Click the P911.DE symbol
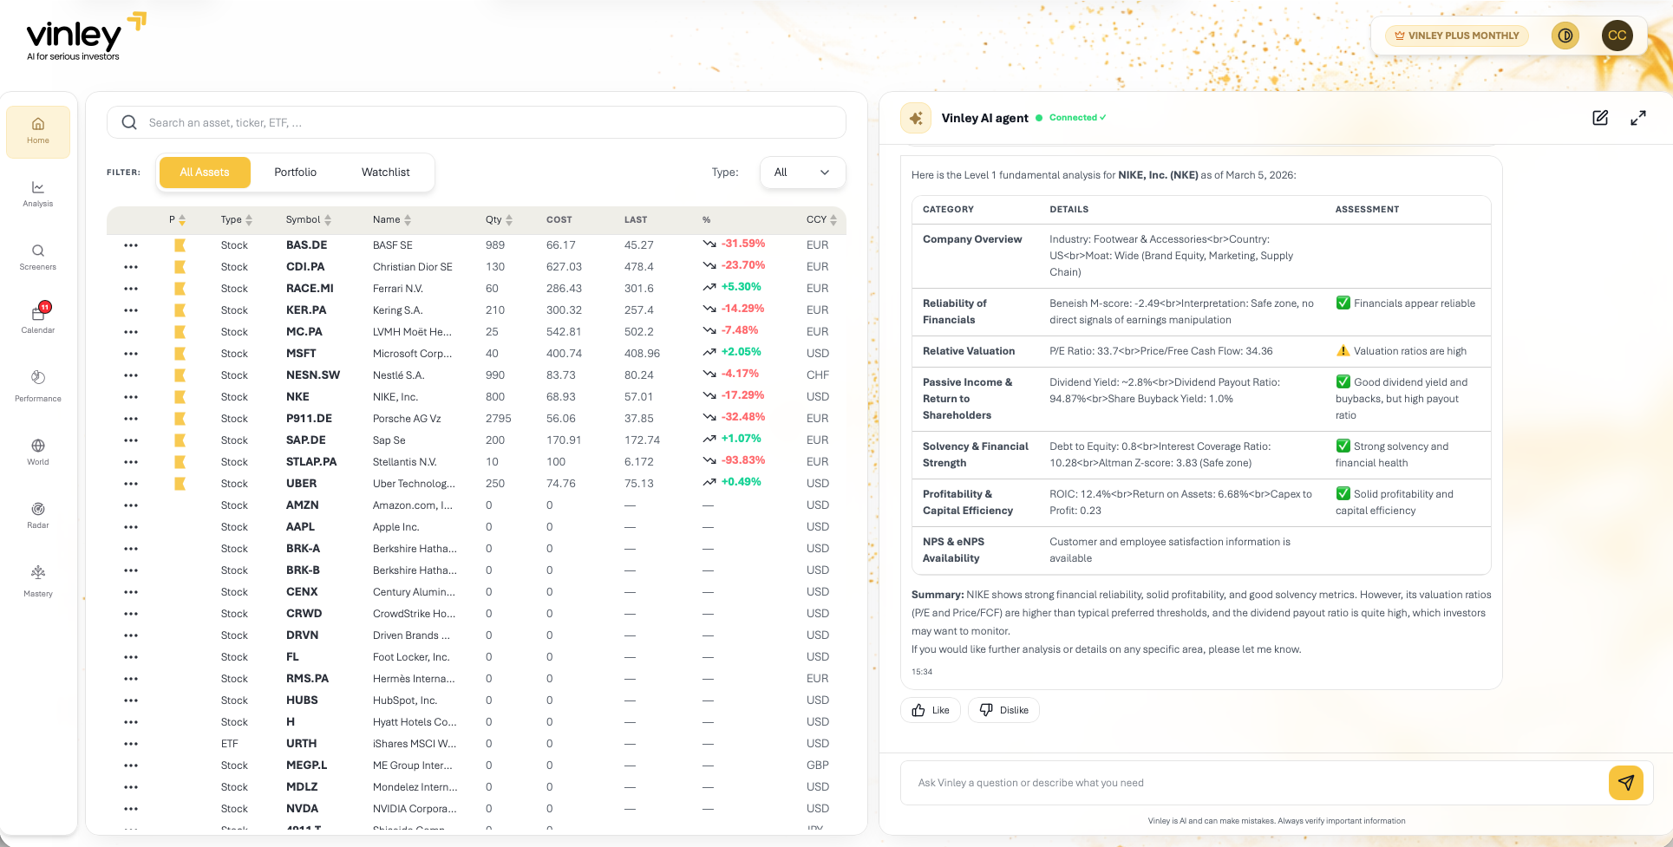The width and height of the screenshot is (1673, 847). tap(309, 419)
